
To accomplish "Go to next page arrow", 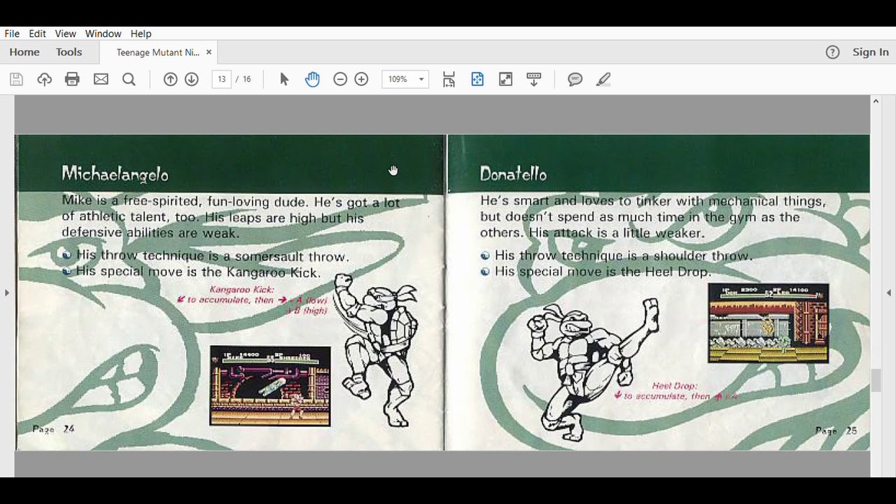I will point(191,79).
